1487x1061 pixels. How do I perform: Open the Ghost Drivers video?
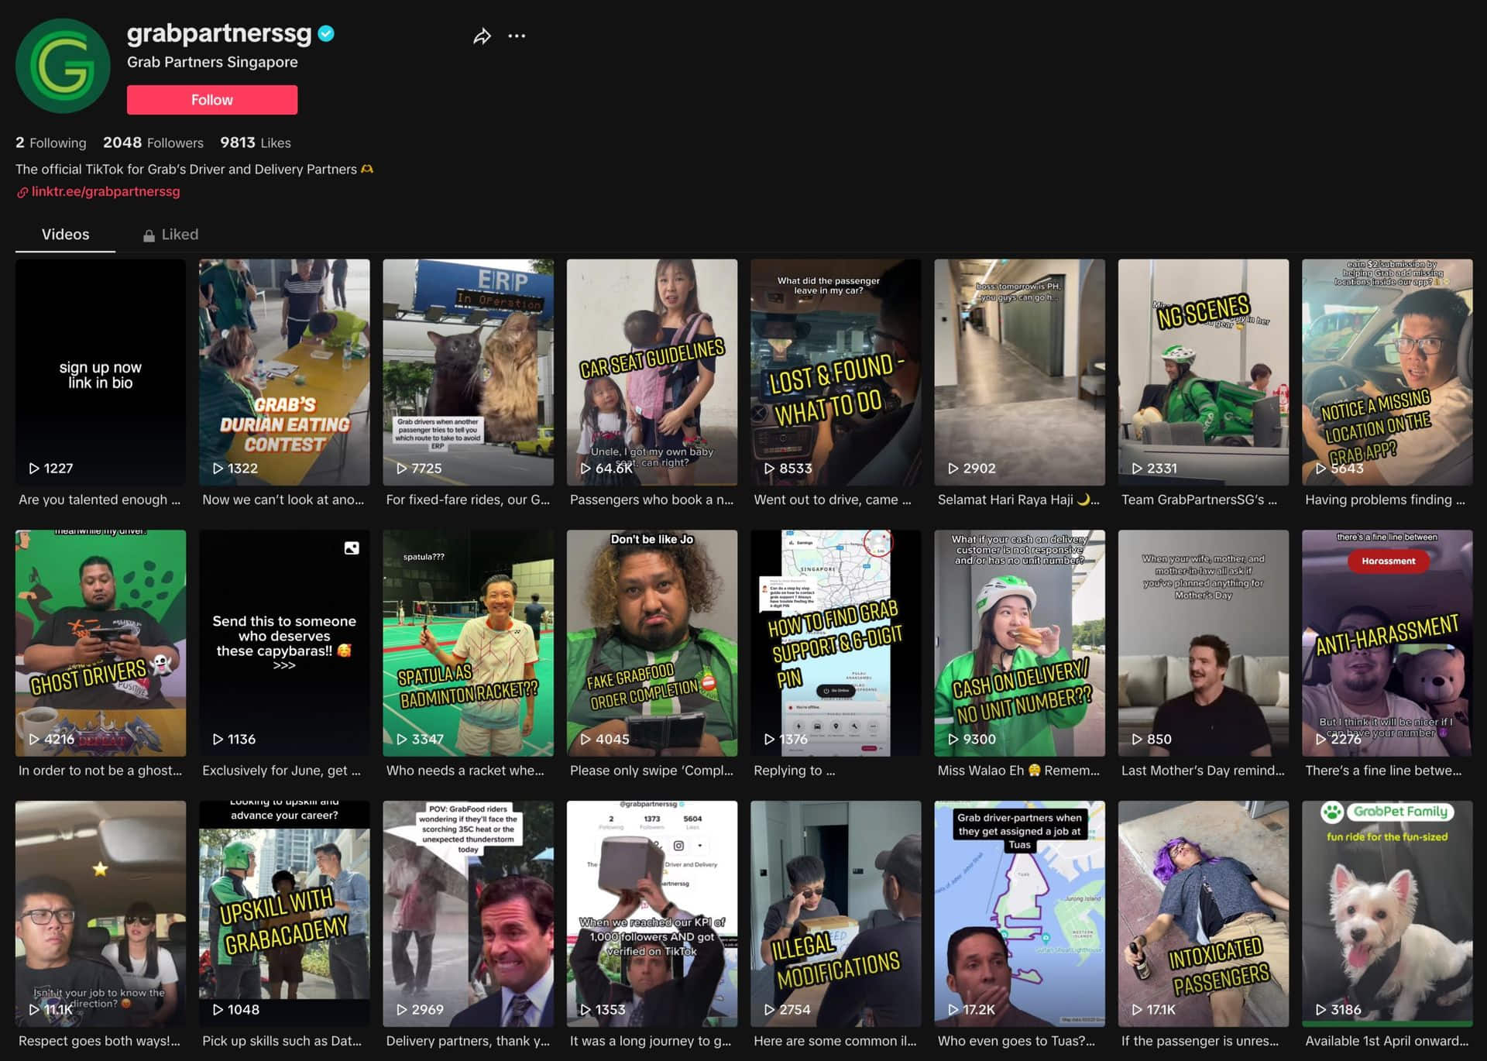[101, 643]
